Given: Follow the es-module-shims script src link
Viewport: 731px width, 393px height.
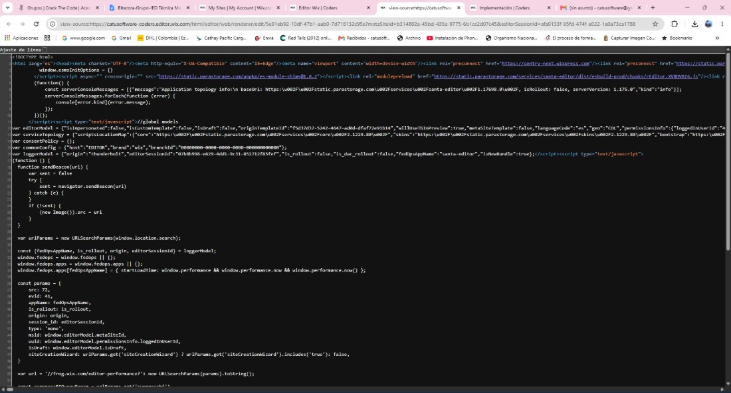Looking at the screenshot, I should click(238, 76).
